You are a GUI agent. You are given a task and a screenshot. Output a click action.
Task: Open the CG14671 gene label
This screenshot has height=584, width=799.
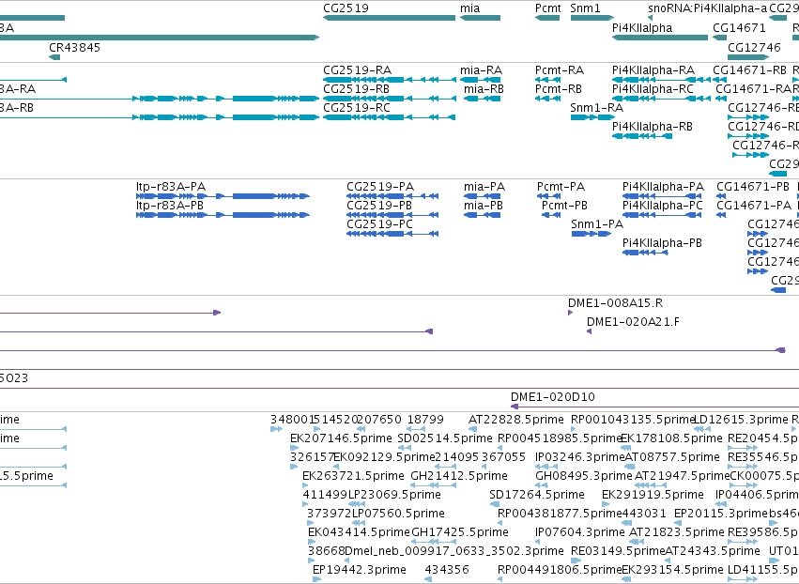[x=739, y=27]
